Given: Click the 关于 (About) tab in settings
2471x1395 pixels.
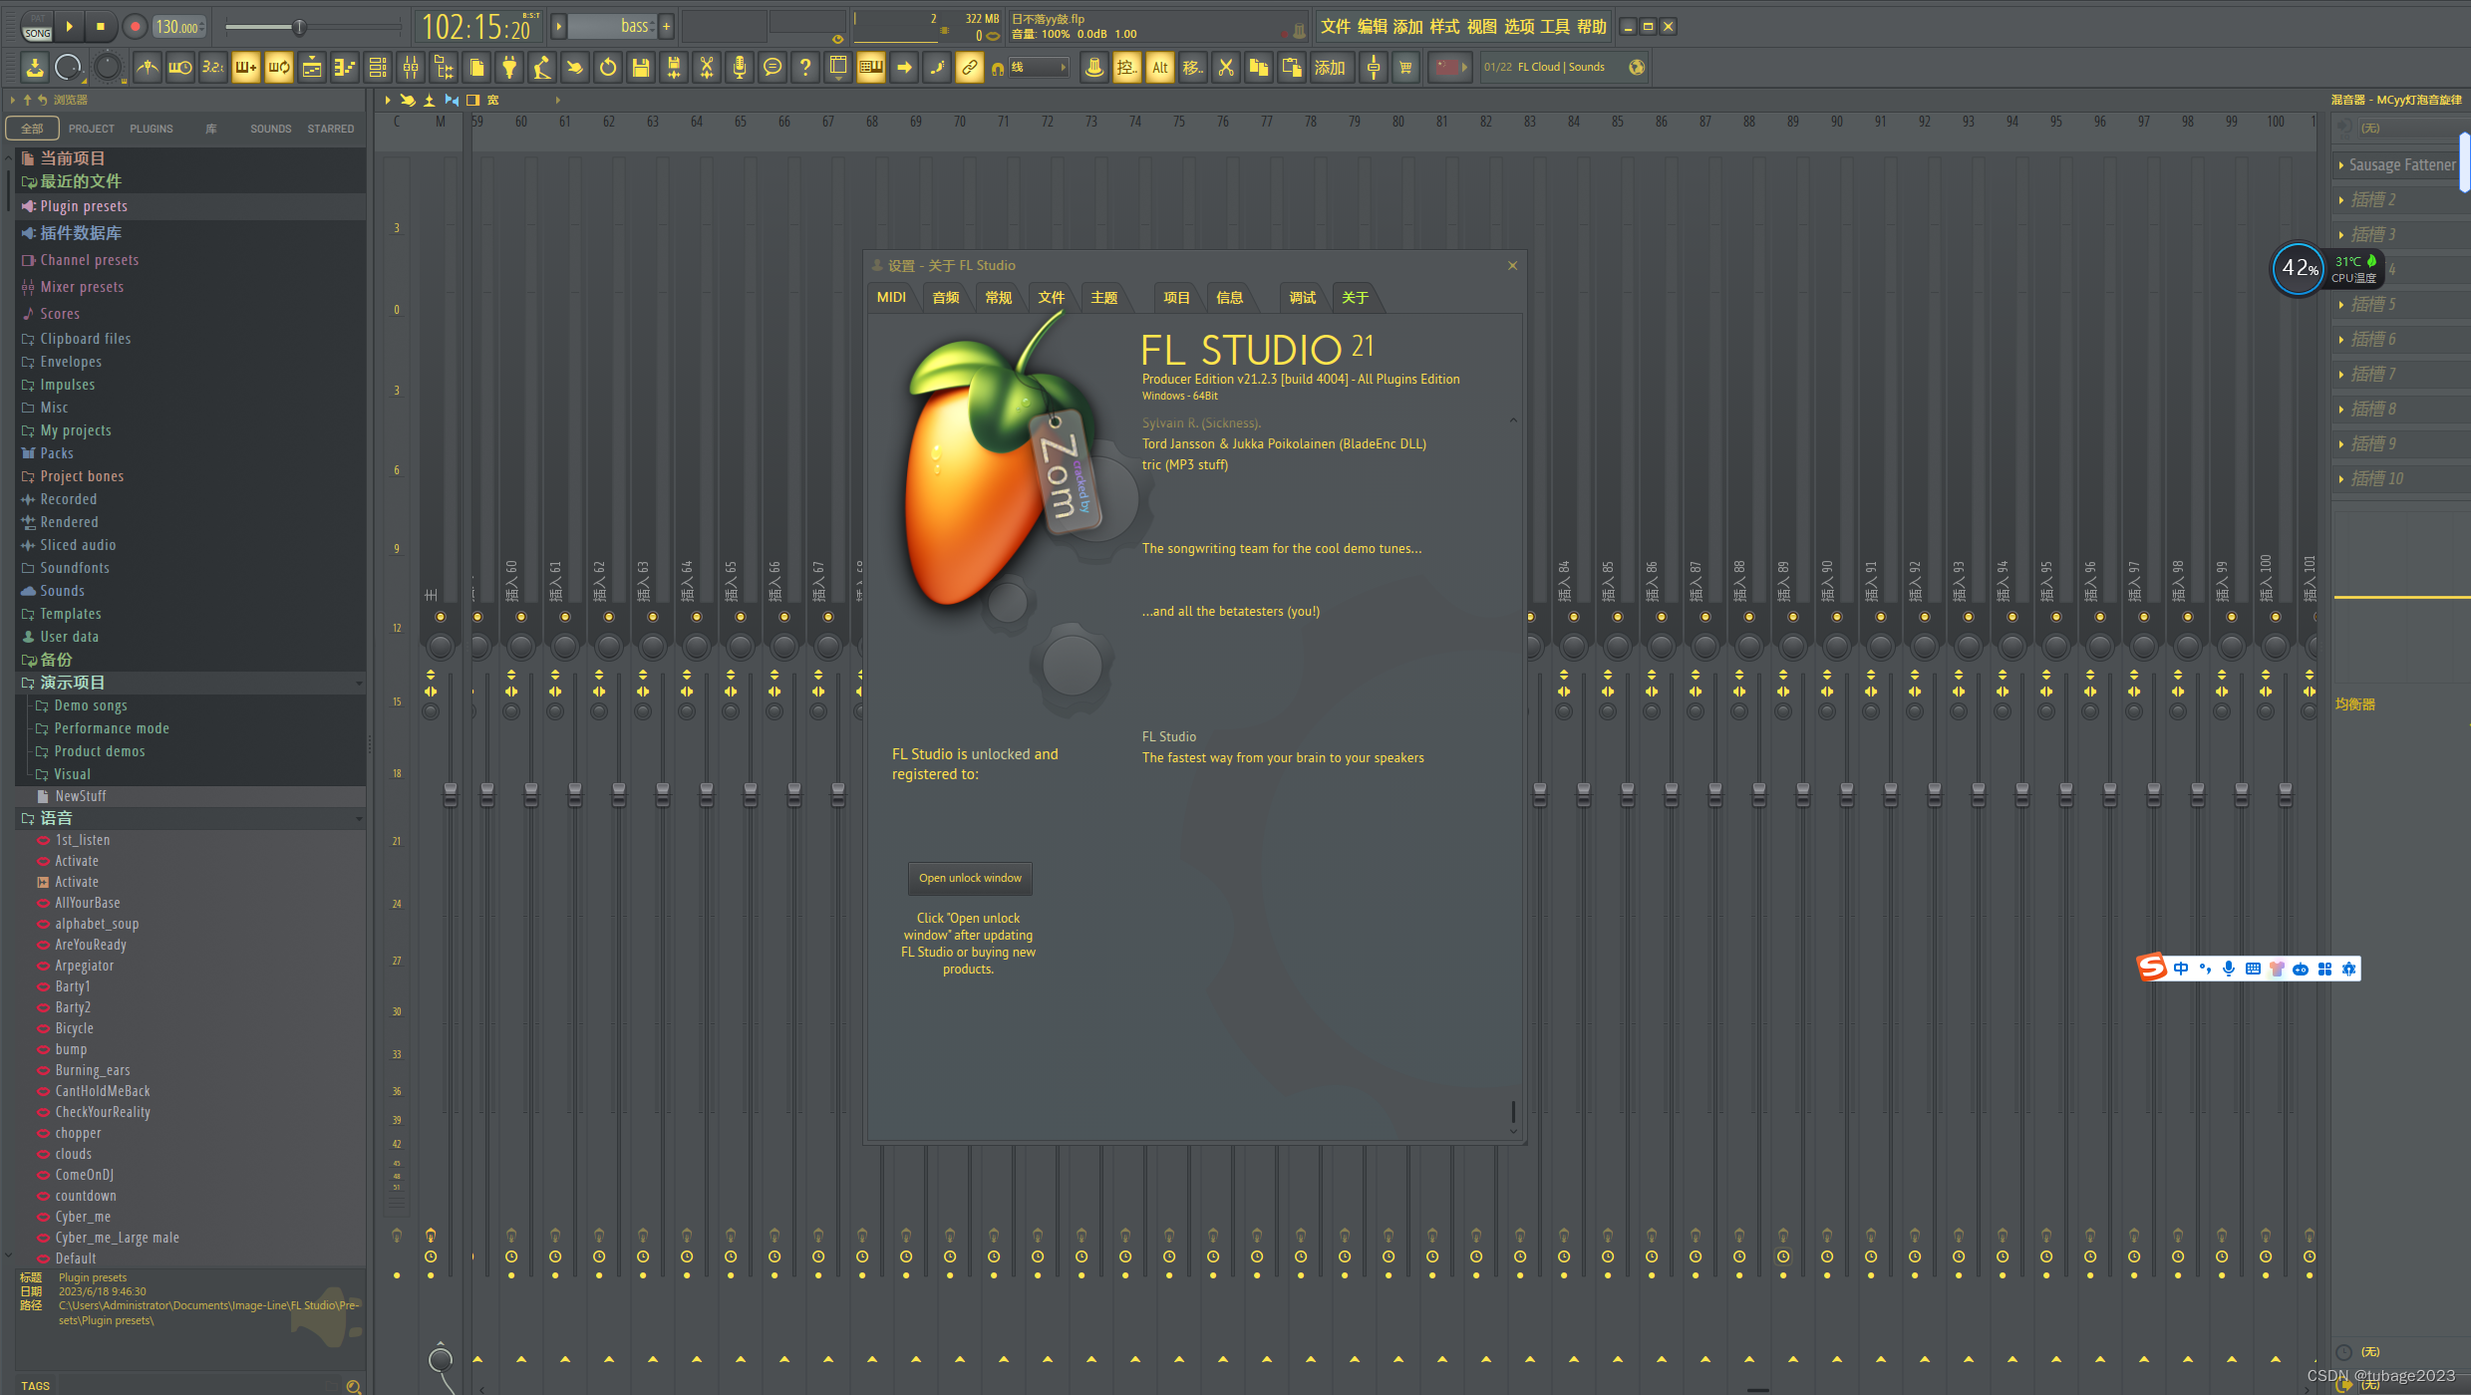Looking at the screenshot, I should point(1355,299).
